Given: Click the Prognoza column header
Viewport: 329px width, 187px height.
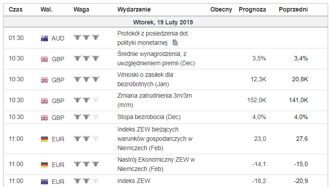Looking at the screenshot, I should pyautogui.click(x=252, y=9).
